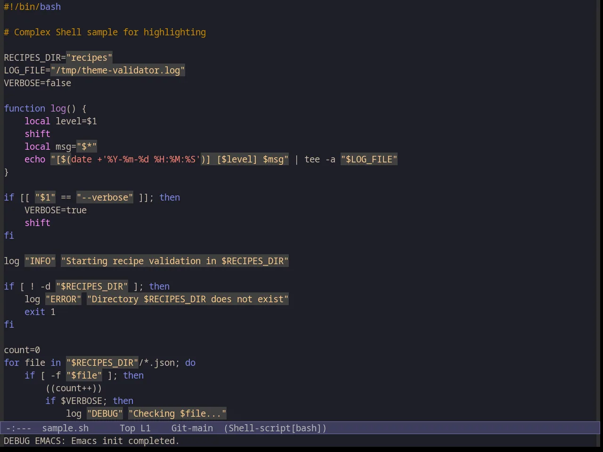Click $VERBOSE in the nested if
The height and width of the screenshot is (452, 603).
click(x=81, y=401)
